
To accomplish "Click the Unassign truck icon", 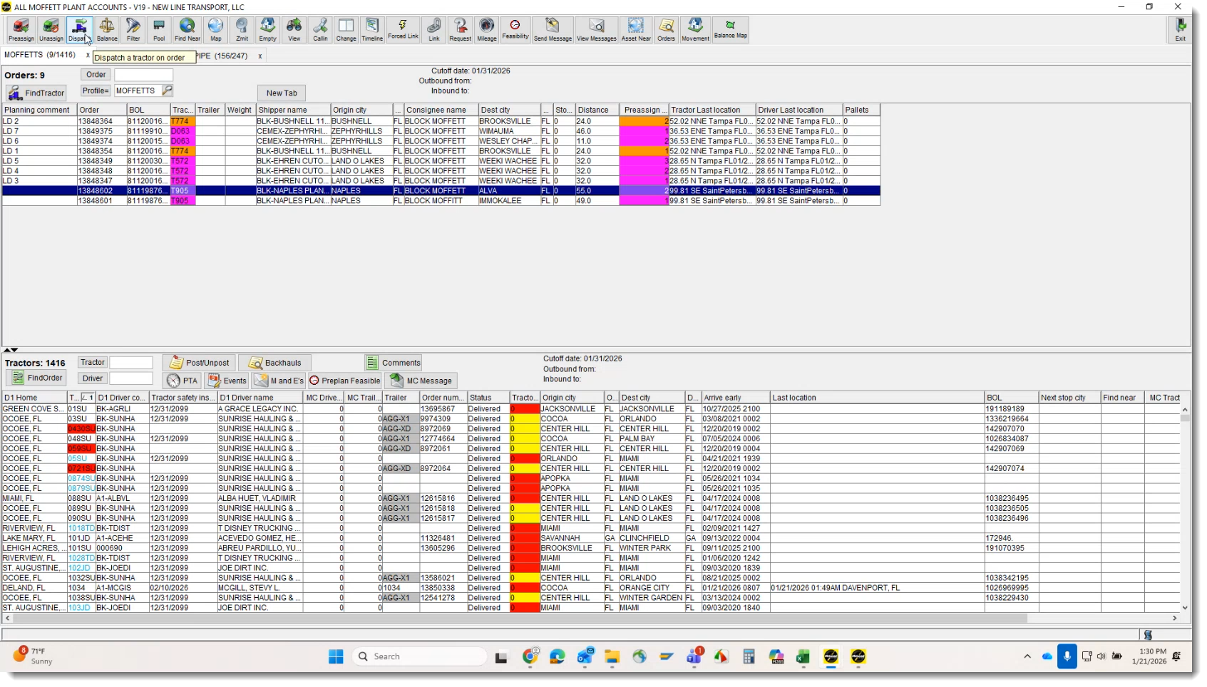I will click(x=51, y=30).
